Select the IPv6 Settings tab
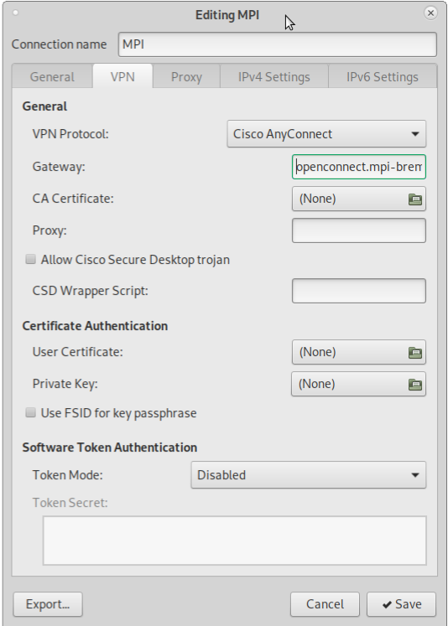Viewport: 448px width, 626px height. 383,76
